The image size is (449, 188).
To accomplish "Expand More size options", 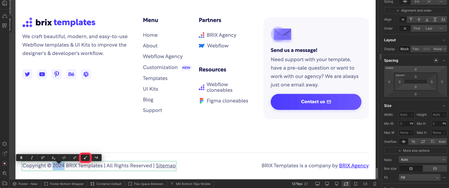I will coord(415,151).
